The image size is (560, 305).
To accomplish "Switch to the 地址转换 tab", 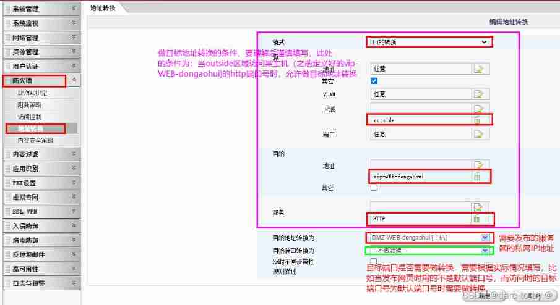I will (x=103, y=8).
